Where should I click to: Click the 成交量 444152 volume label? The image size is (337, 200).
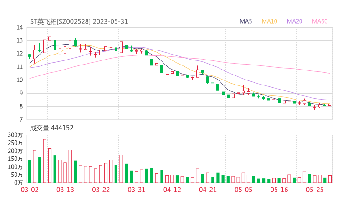(x=51, y=128)
